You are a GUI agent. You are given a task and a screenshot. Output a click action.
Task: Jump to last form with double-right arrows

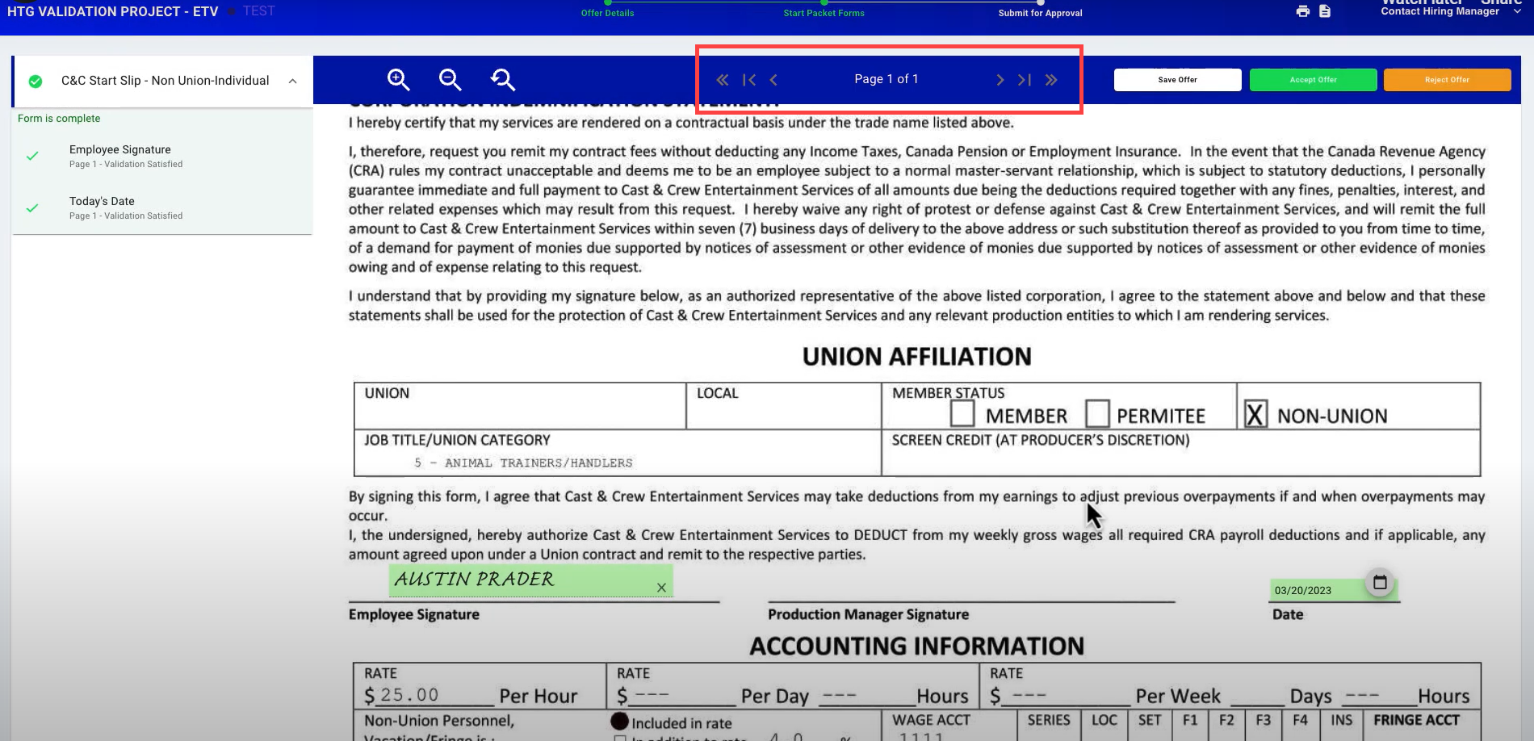pyautogui.click(x=1051, y=80)
